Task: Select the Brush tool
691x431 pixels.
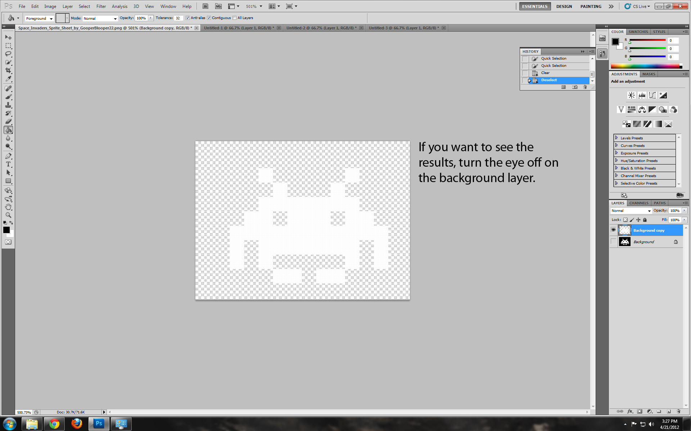Action: tap(8, 97)
